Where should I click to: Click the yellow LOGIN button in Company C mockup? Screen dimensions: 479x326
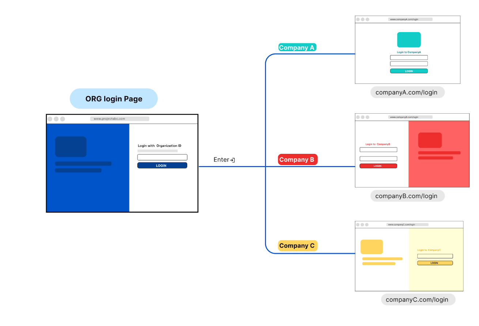(435, 263)
